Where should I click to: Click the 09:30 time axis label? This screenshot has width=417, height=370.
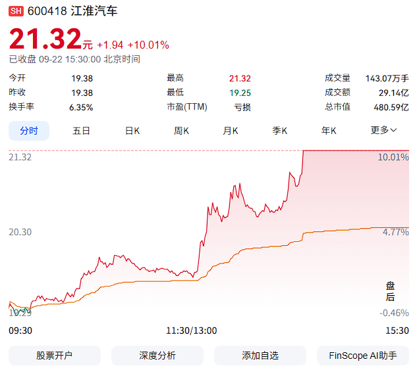click(x=20, y=331)
